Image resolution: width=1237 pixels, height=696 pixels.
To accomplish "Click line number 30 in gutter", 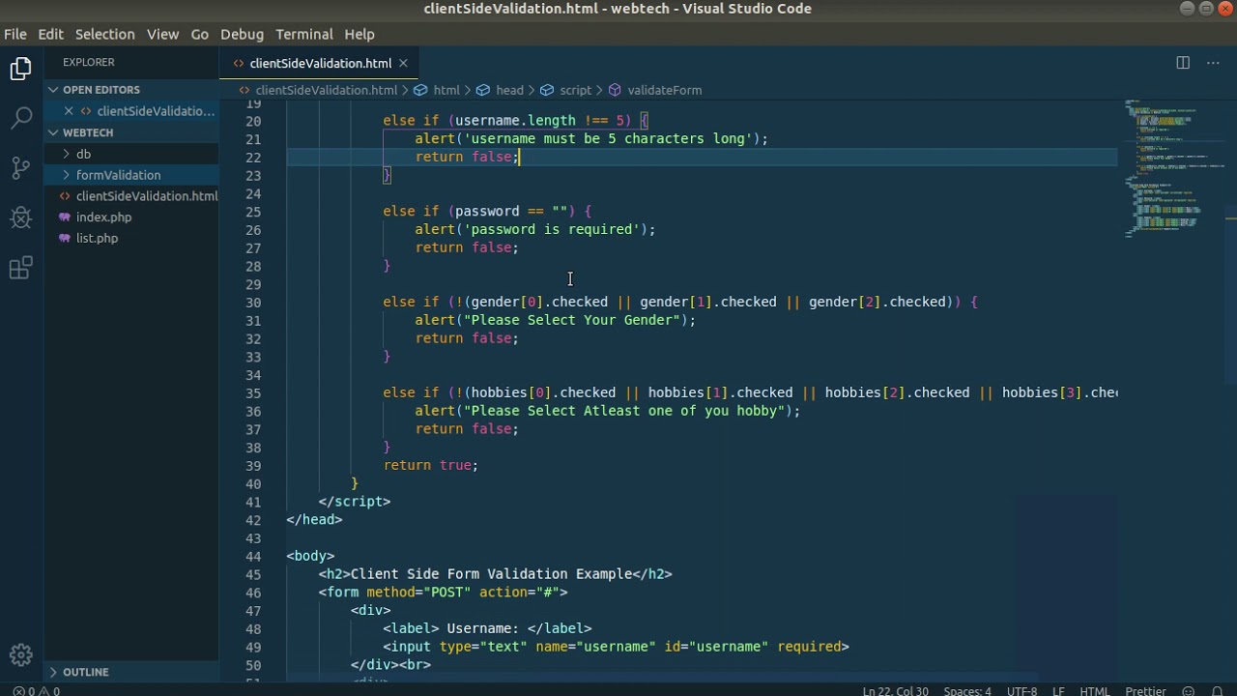I will [252, 302].
